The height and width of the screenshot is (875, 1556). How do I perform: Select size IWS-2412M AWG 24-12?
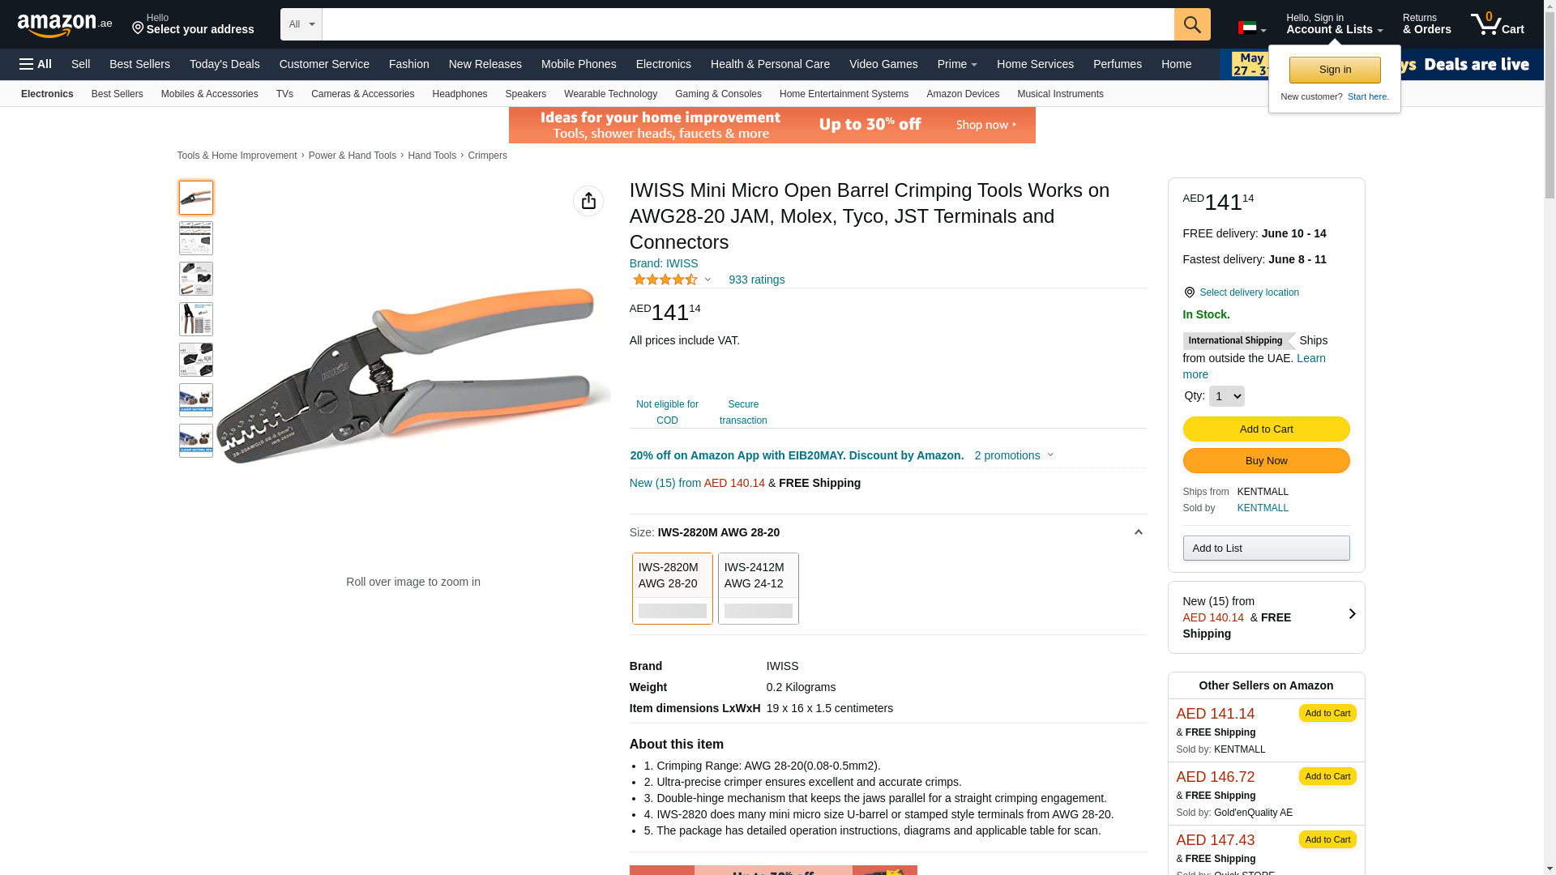coord(759,589)
